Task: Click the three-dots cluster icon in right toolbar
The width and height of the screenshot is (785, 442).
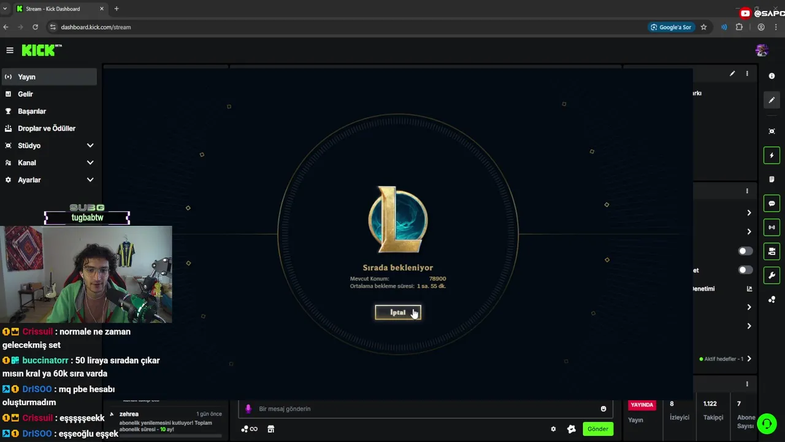Action: click(x=772, y=300)
